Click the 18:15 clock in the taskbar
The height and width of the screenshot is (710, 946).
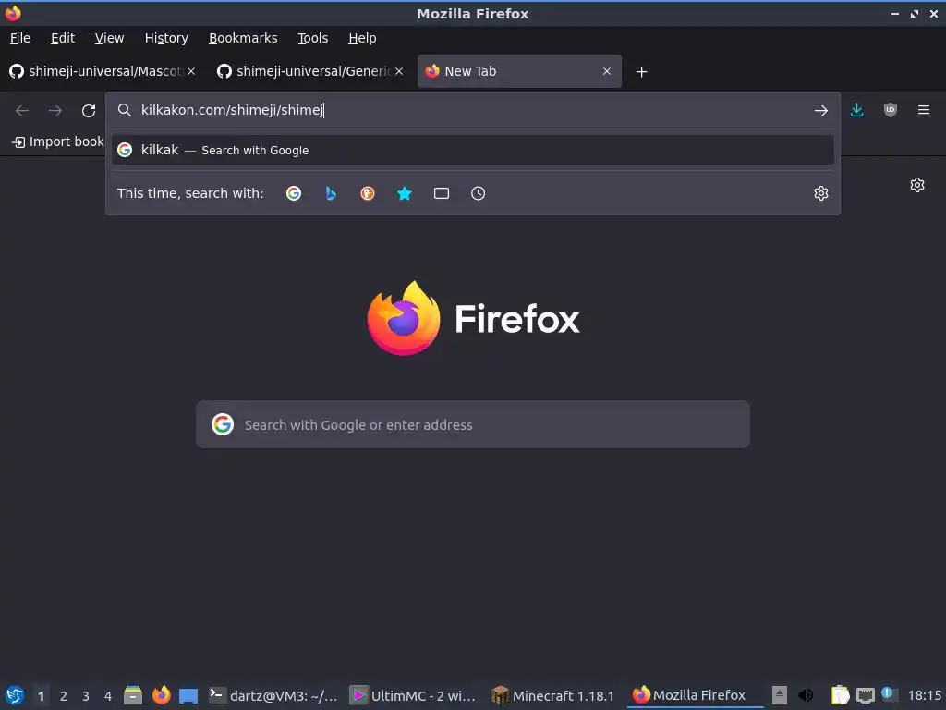click(924, 695)
